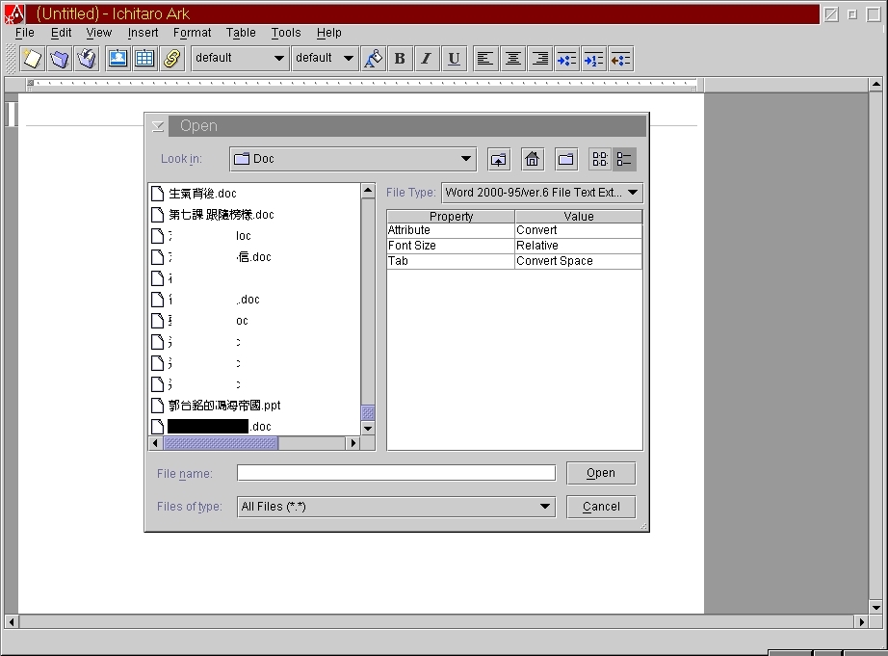Image resolution: width=888 pixels, height=656 pixels.
Task: Click the Value column header
Action: pos(579,217)
